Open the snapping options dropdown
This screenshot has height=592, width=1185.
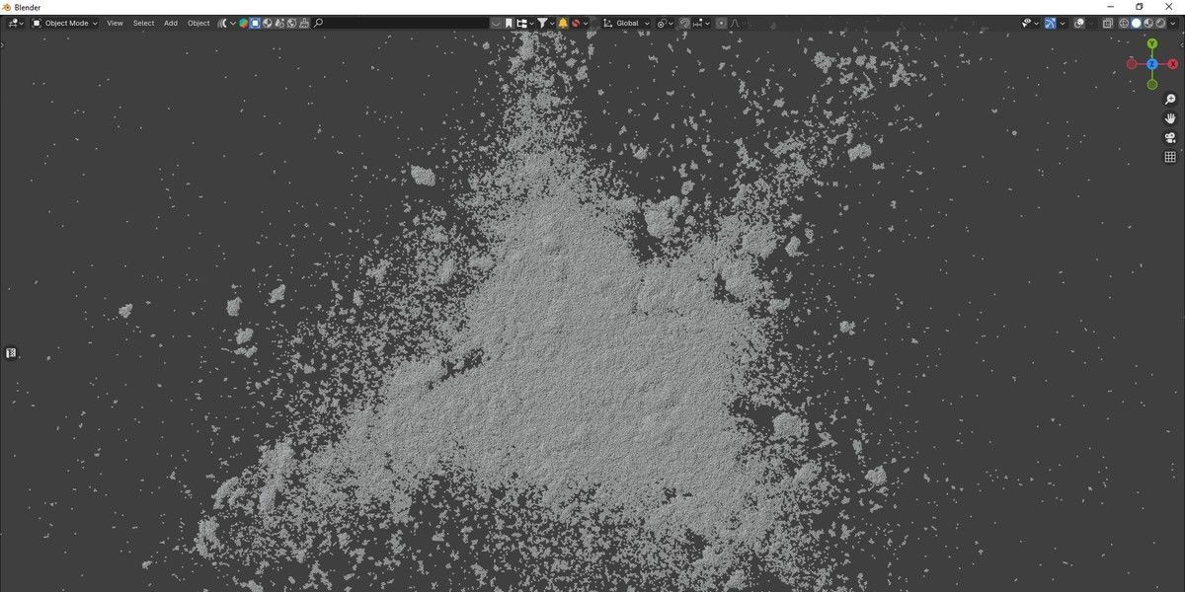(701, 23)
